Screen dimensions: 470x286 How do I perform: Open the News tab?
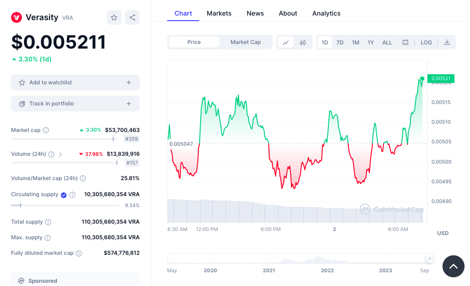point(255,13)
